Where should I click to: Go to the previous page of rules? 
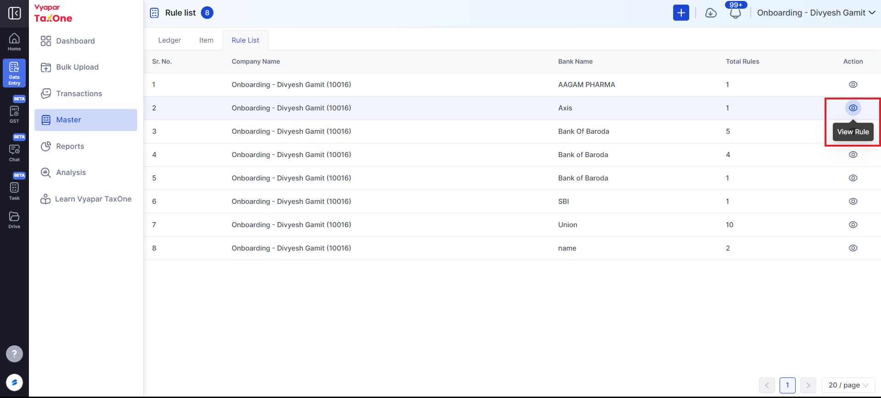pyautogui.click(x=767, y=385)
